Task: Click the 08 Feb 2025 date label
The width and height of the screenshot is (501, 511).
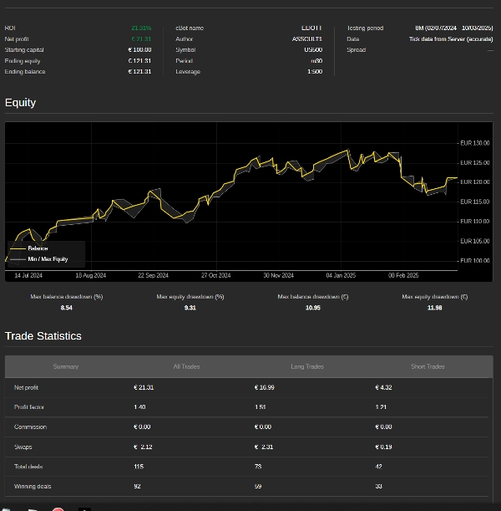Action: (403, 275)
